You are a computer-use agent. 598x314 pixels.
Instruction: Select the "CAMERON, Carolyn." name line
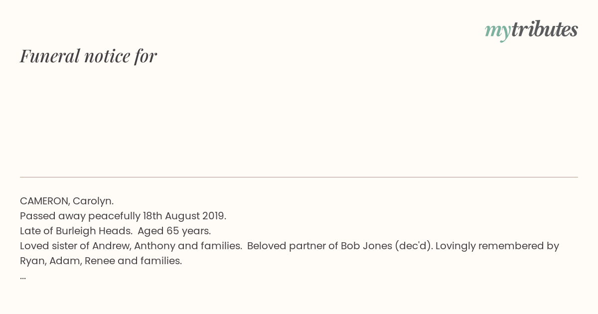(67, 201)
